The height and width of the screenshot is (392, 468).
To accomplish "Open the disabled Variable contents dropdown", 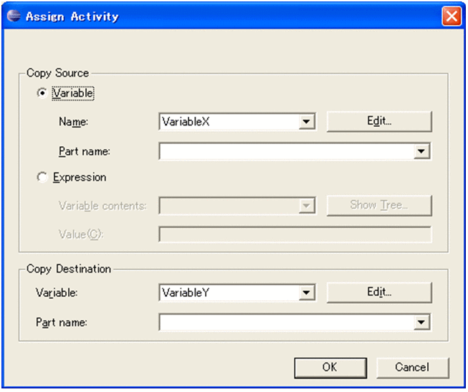I will click(x=307, y=206).
